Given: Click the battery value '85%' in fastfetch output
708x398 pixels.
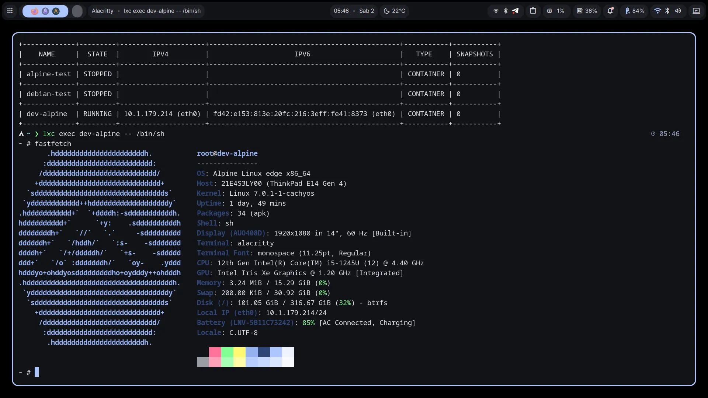Looking at the screenshot, I should 308,323.
